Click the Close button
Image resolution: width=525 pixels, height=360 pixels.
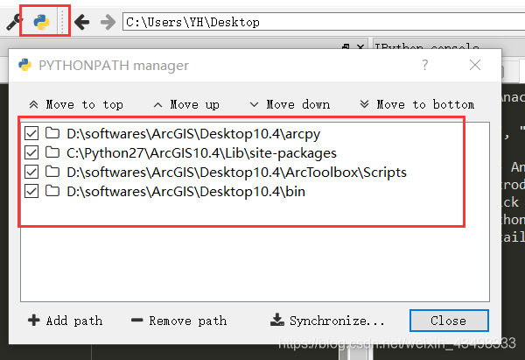(x=449, y=321)
